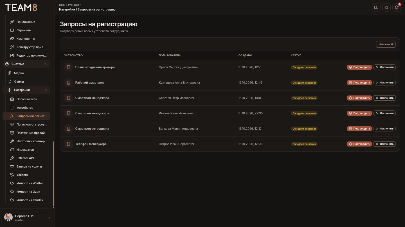Click the device icon for Рабочий смартфон
The image size is (405, 227).
point(68,83)
